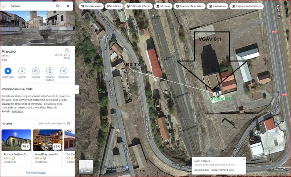Click the Arévalo place title

[x=9, y=52]
